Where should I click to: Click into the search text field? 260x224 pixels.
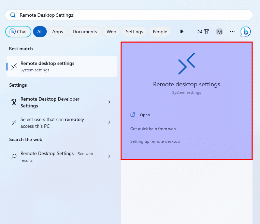pyautogui.click(x=129, y=15)
